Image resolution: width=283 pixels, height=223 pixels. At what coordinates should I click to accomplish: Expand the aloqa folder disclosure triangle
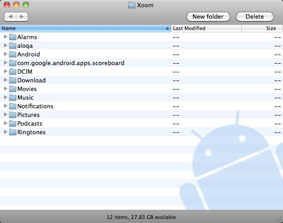pyautogui.click(x=5, y=46)
